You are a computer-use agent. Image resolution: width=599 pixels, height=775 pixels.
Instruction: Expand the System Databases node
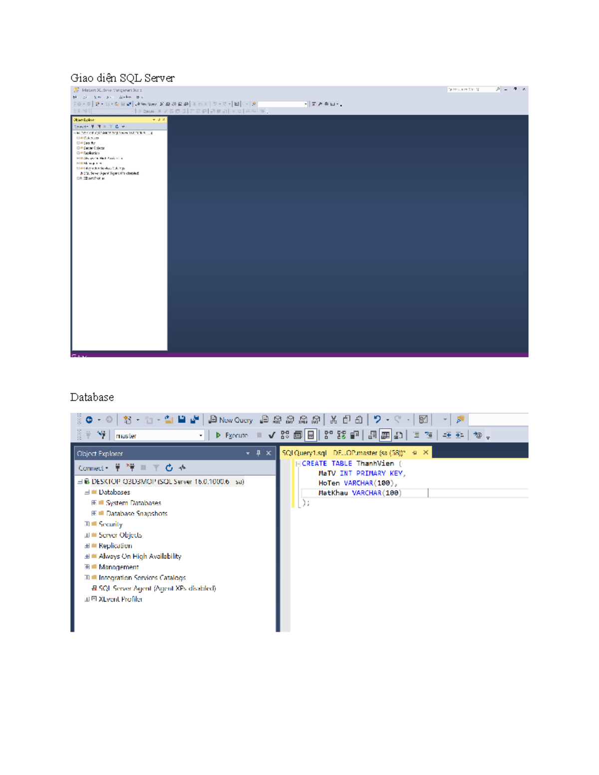coord(92,503)
